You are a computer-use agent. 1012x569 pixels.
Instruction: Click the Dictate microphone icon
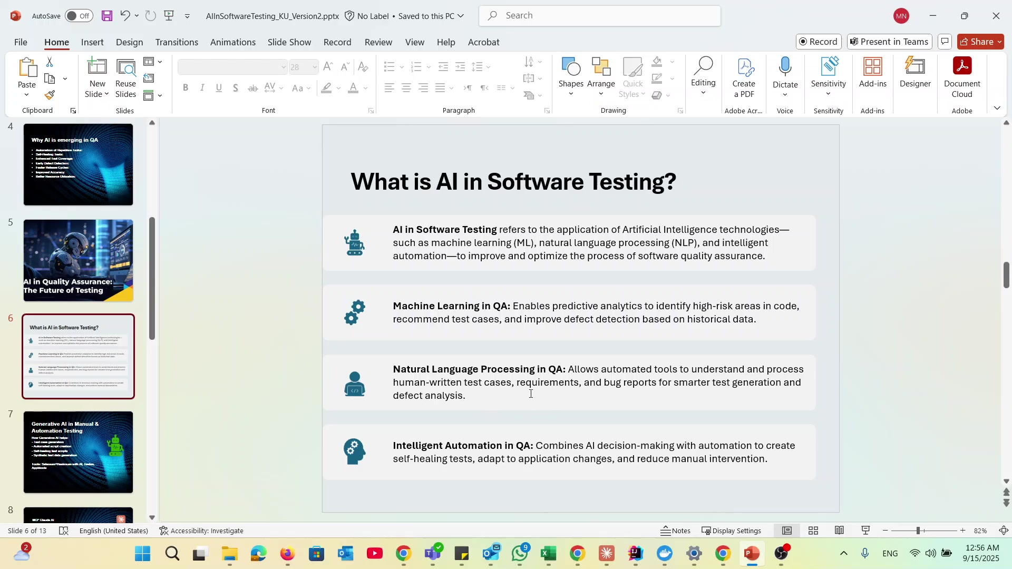[x=785, y=67]
